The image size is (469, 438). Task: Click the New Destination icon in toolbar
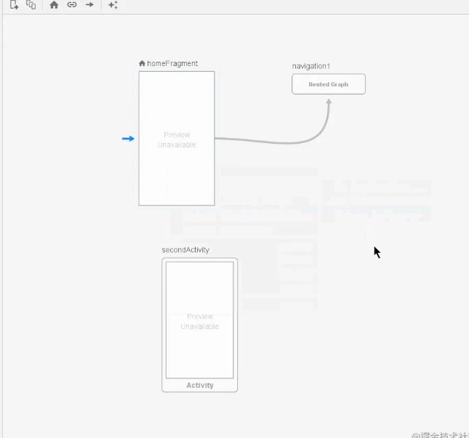14,5
